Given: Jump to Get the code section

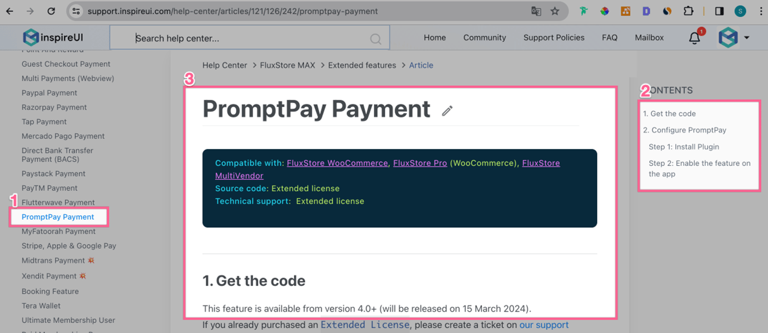Looking at the screenshot, I should (x=670, y=113).
